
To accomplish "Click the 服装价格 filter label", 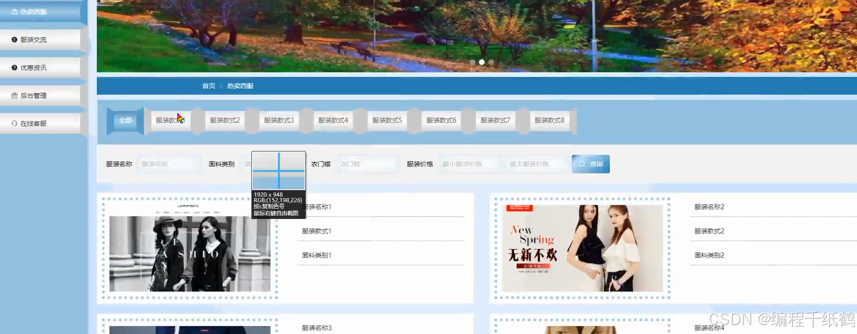I will click(x=420, y=164).
